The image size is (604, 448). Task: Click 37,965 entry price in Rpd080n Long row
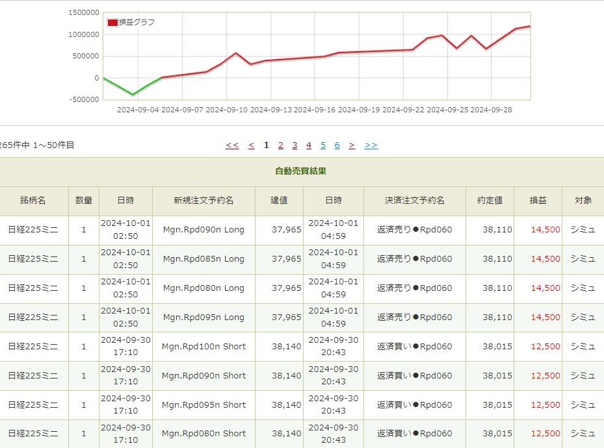287,288
